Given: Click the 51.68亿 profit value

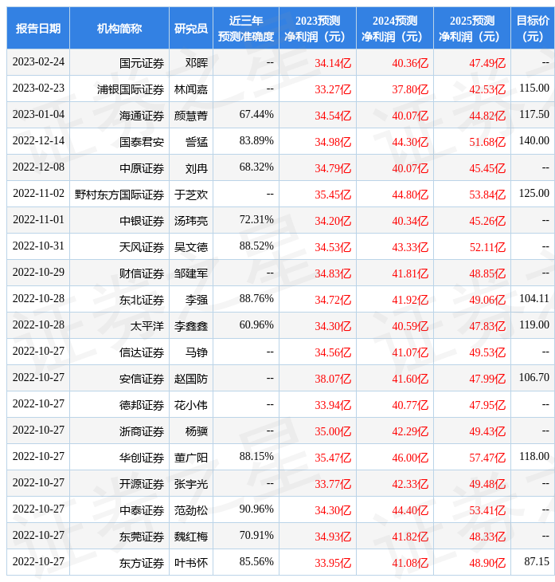Looking at the screenshot, I should coord(487,142).
